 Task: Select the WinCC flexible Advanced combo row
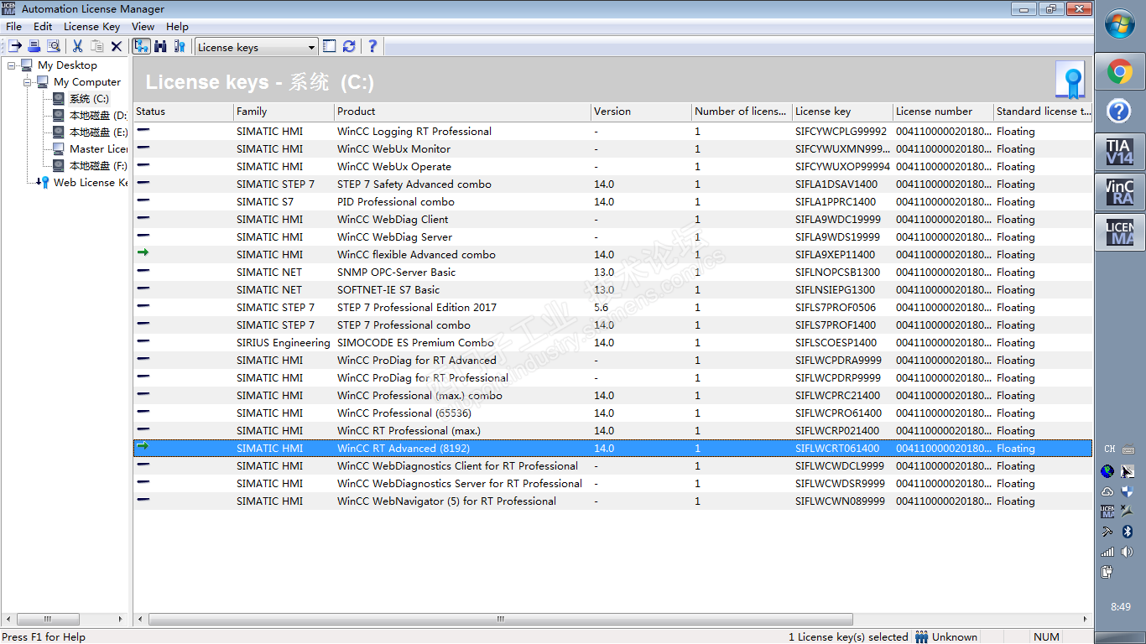pyautogui.click(x=612, y=255)
